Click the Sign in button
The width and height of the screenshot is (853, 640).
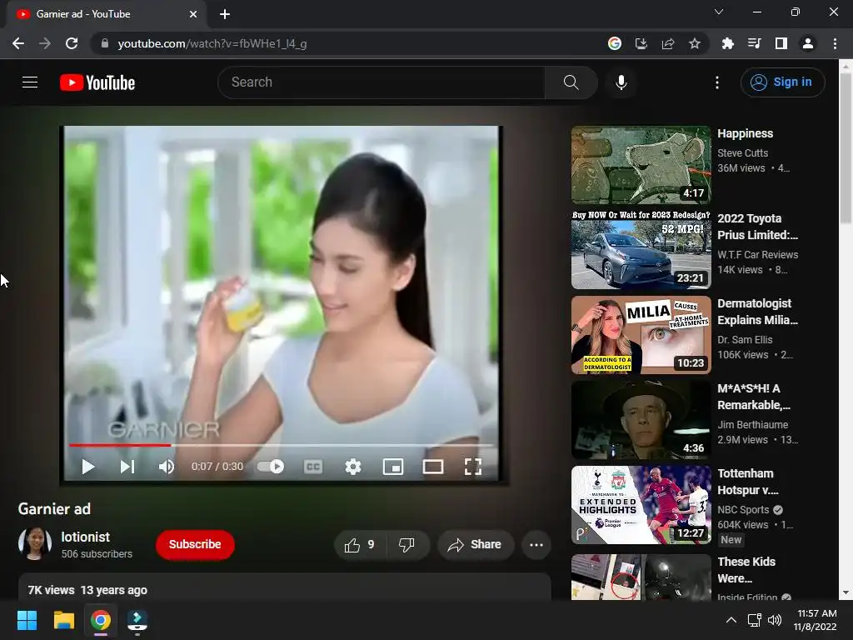pyautogui.click(x=782, y=82)
